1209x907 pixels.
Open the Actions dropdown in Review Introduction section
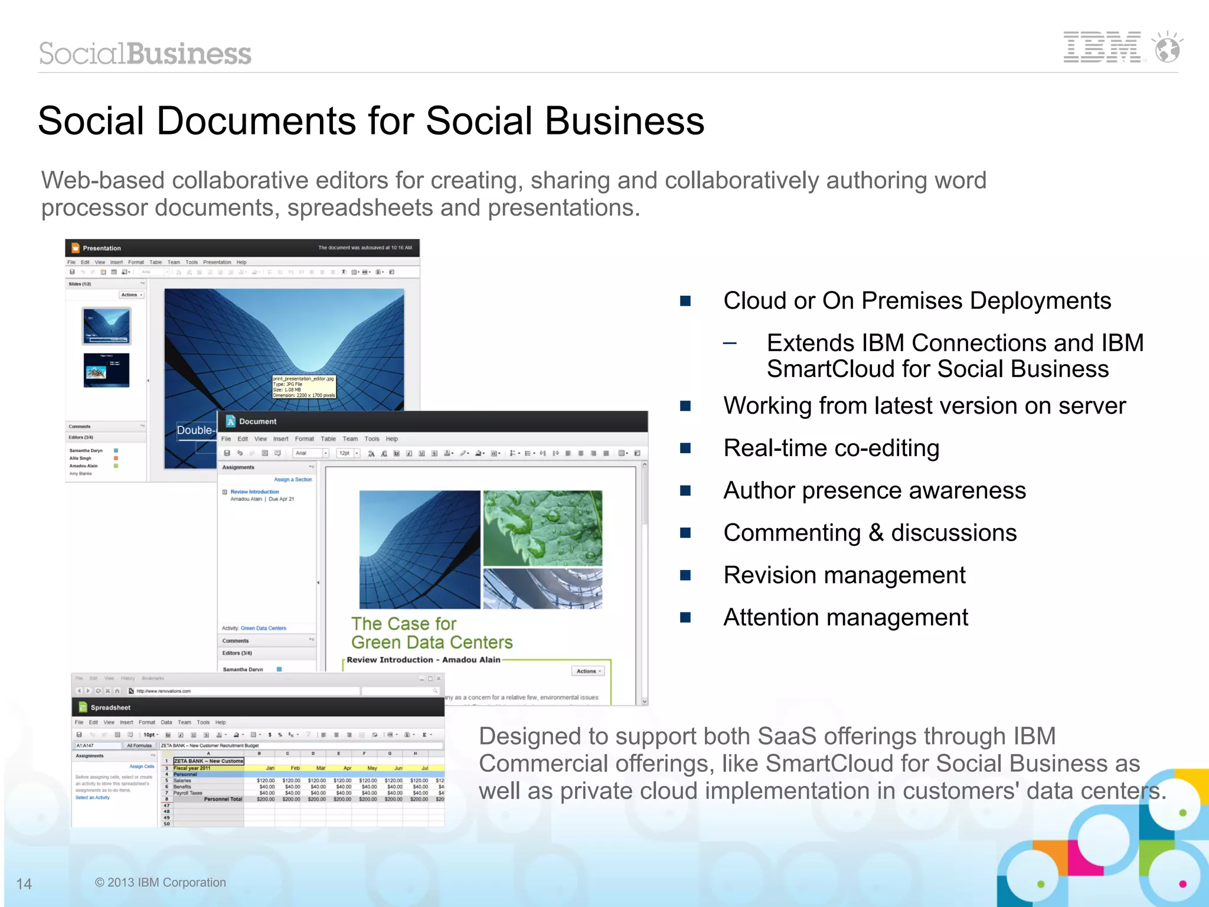pos(588,671)
